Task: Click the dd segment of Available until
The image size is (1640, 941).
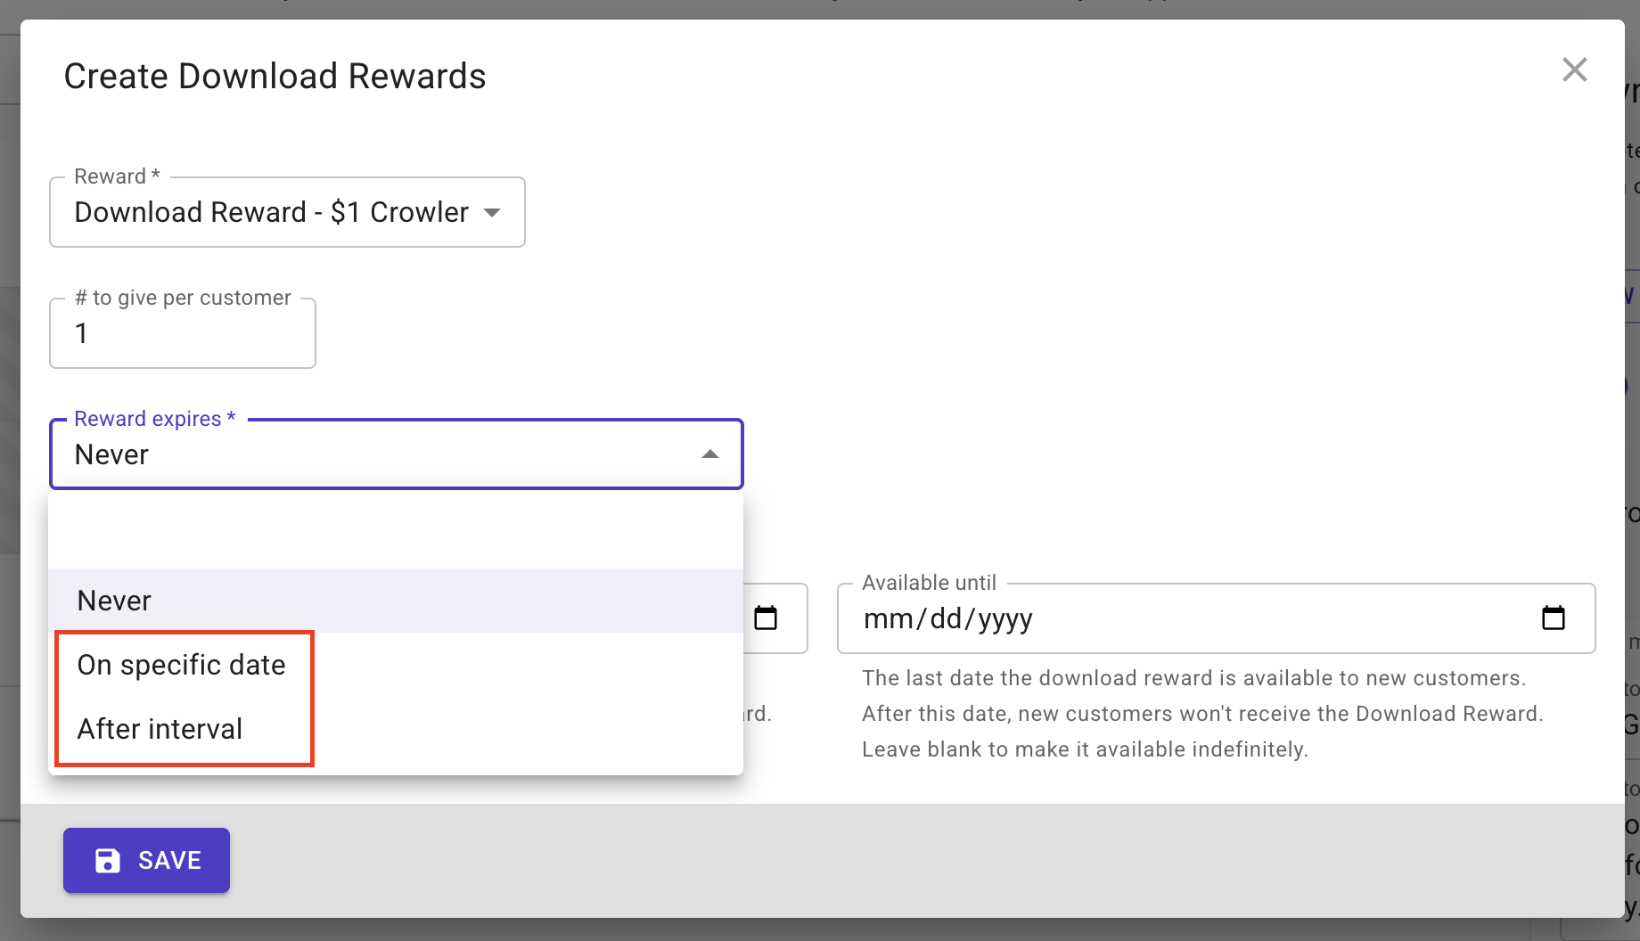Action: point(946,618)
